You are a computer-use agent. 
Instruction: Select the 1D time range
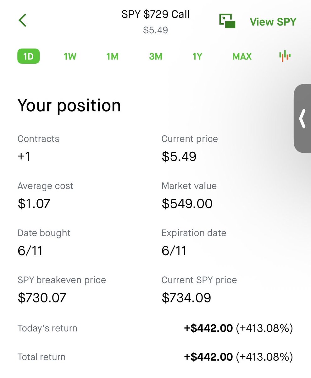pos(28,57)
